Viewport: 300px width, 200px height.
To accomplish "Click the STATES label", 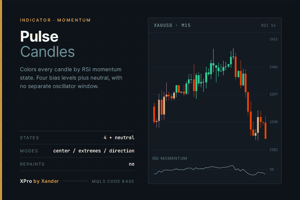I will pyautogui.click(x=30, y=138).
